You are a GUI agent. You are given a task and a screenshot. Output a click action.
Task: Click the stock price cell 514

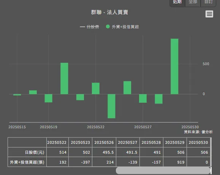57,152
